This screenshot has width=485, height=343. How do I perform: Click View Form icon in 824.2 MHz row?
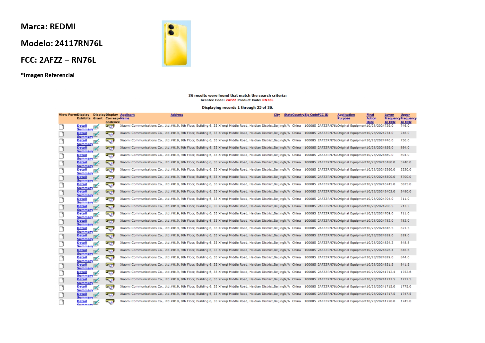tap(61, 244)
